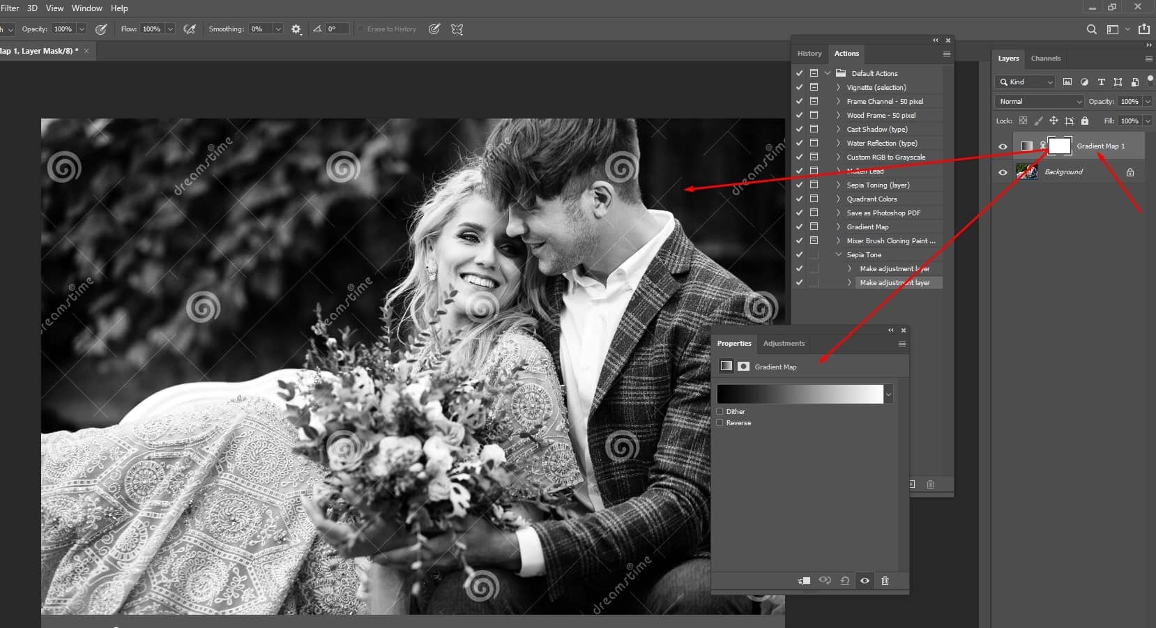Open the Layers panel flyout menu icon

(x=1148, y=59)
